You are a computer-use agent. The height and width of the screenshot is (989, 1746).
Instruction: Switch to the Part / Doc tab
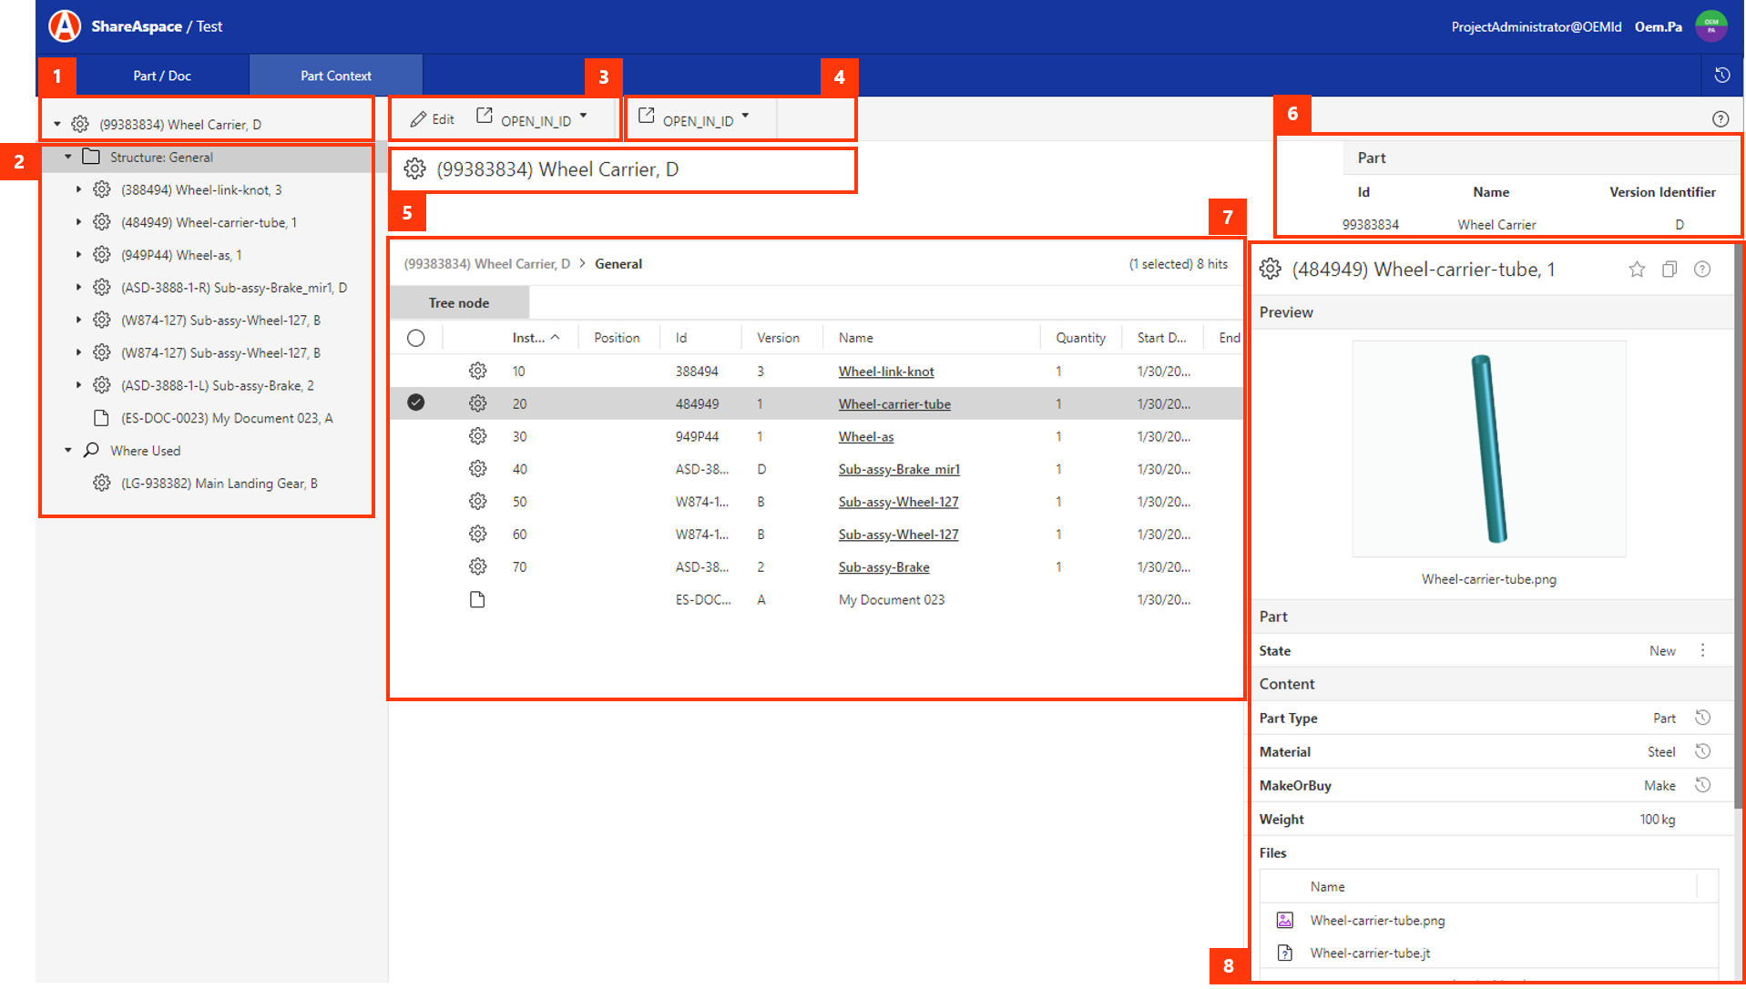[x=162, y=76]
